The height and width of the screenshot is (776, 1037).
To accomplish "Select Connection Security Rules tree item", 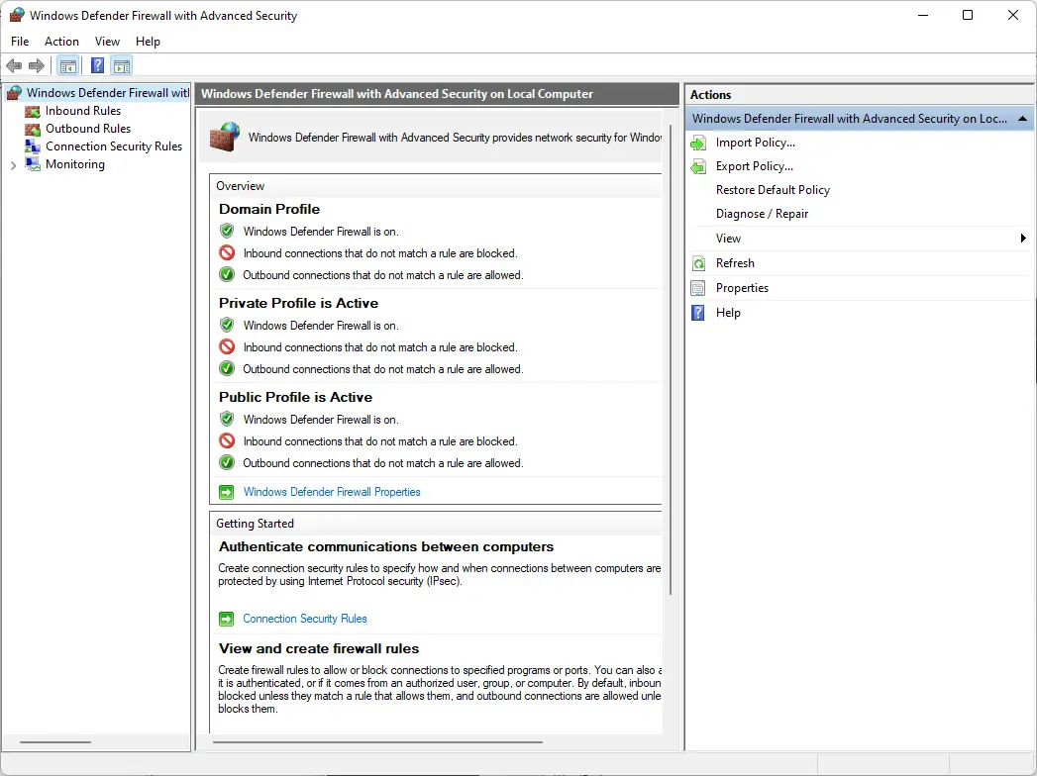I will pyautogui.click(x=114, y=146).
